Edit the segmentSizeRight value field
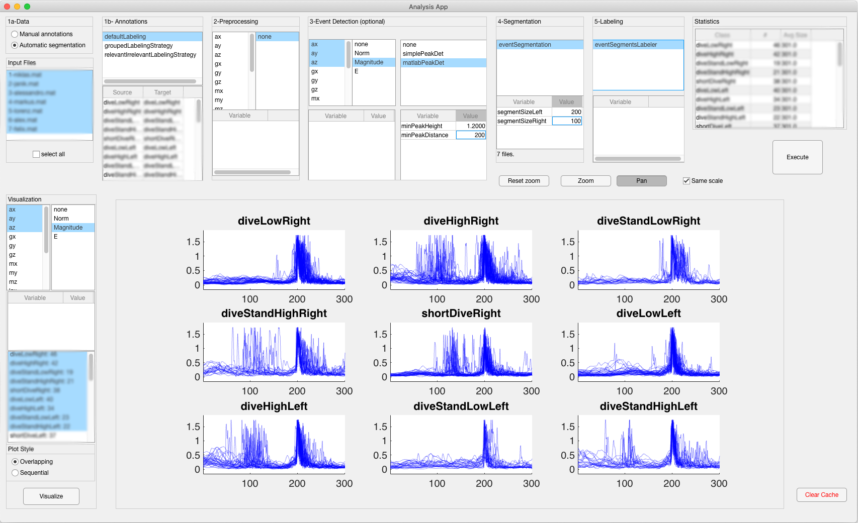This screenshot has height=523, width=858. (567, 121)
